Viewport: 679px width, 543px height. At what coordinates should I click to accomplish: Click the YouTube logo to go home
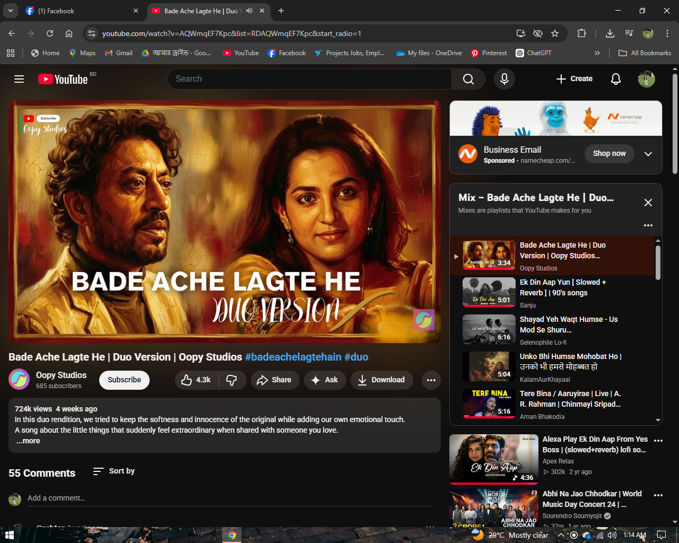pos(63,79)
